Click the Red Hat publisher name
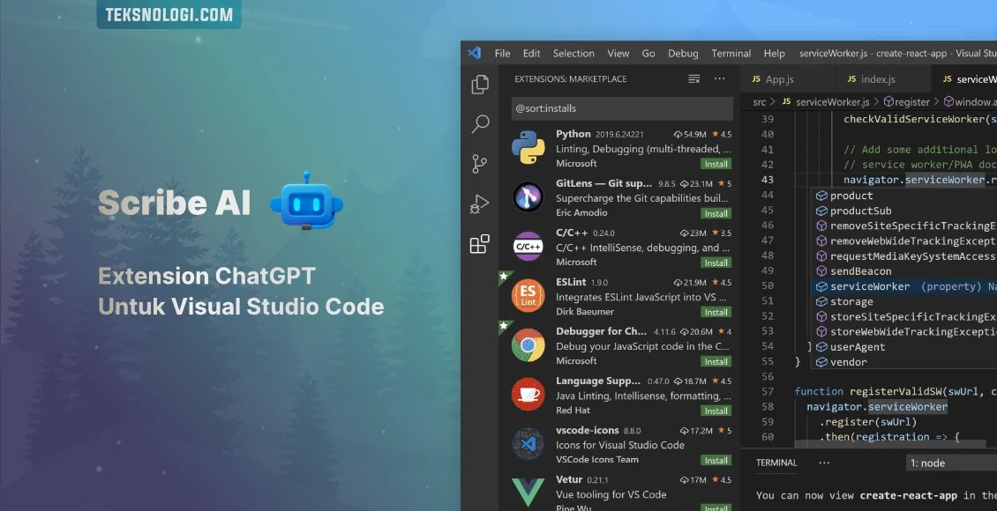 pos(573,410)
